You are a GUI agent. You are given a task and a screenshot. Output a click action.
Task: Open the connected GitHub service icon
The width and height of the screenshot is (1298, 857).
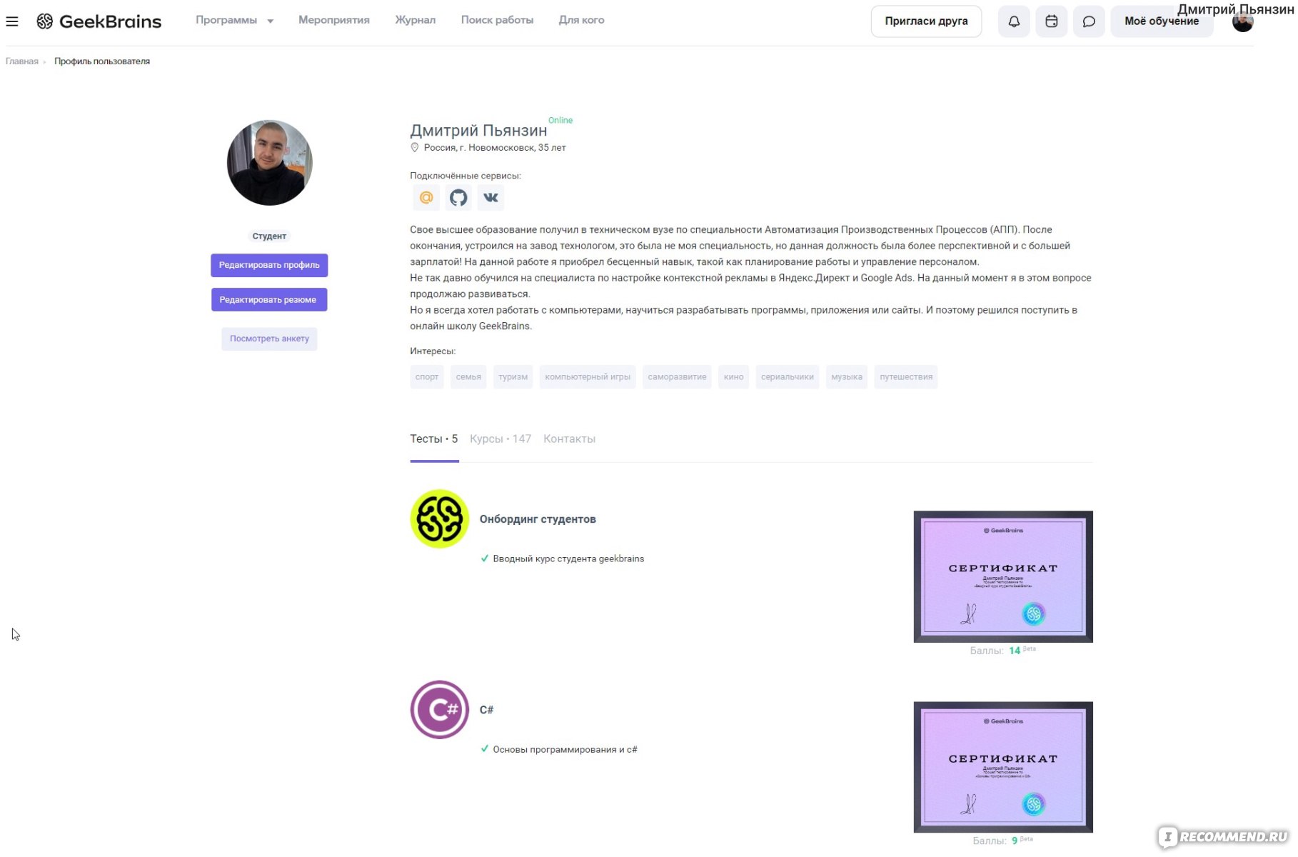pos(458,198)
